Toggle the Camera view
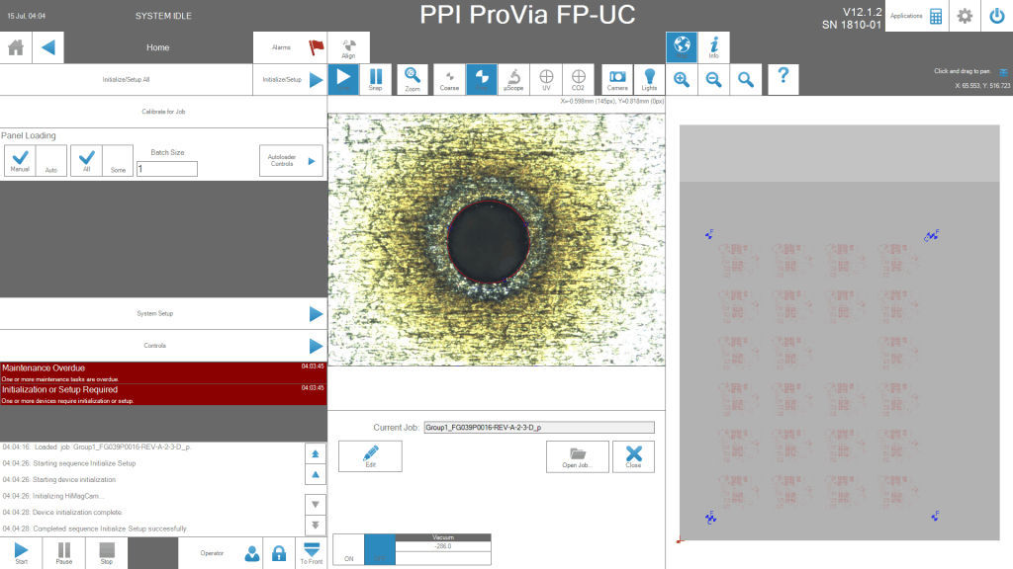The width and height of the screenshot is (1013, 569). coord(615,79)
